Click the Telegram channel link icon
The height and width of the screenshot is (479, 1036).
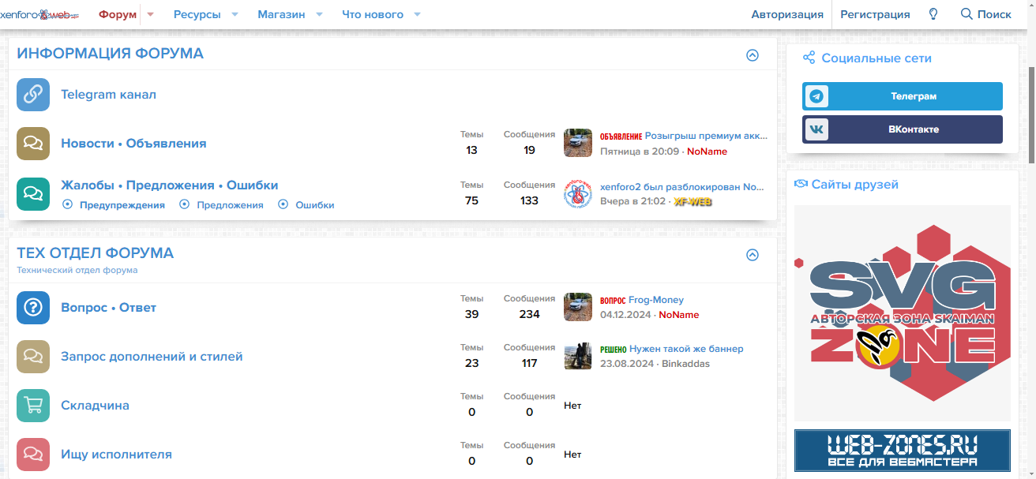33,95
